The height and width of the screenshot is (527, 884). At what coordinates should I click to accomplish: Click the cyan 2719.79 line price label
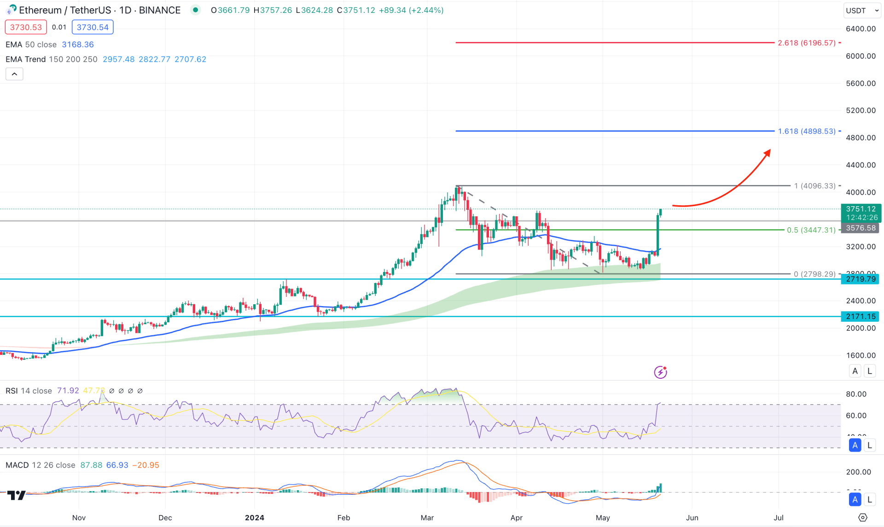click(861, 279)
